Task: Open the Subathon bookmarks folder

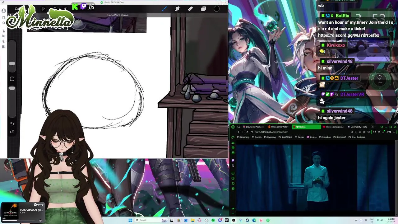Action: tap(325, 137)
